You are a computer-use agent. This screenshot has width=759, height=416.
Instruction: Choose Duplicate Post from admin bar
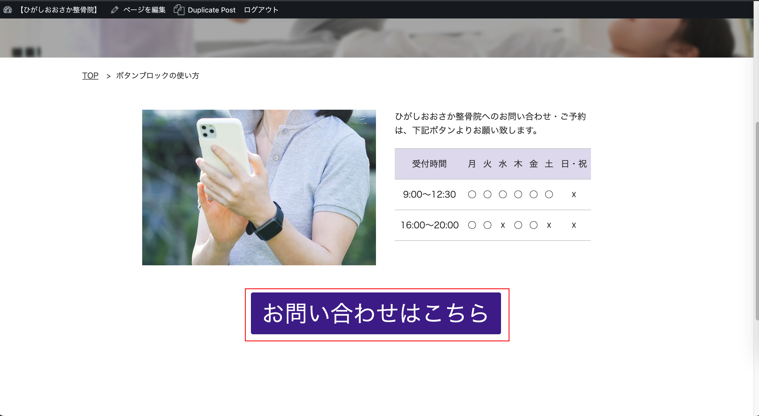coord(211,10)
